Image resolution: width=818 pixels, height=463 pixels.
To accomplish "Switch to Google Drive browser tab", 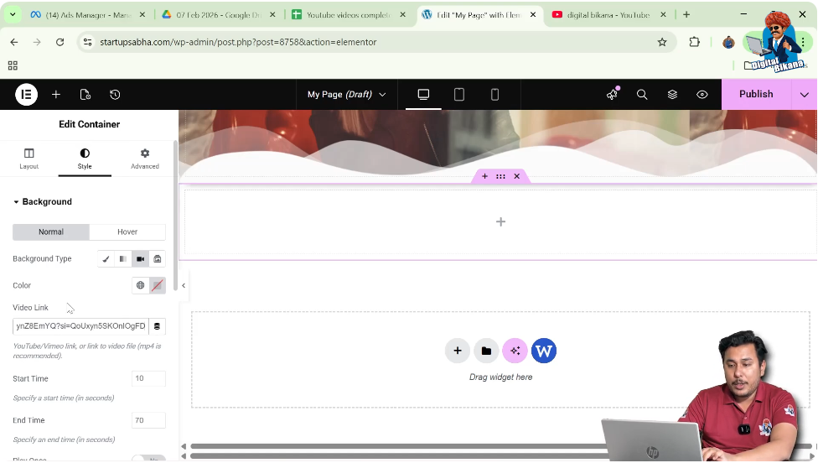I will [x=218, y=14].
